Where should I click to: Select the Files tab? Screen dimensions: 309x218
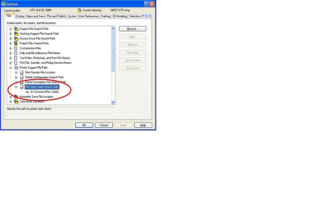coord(9,16)
